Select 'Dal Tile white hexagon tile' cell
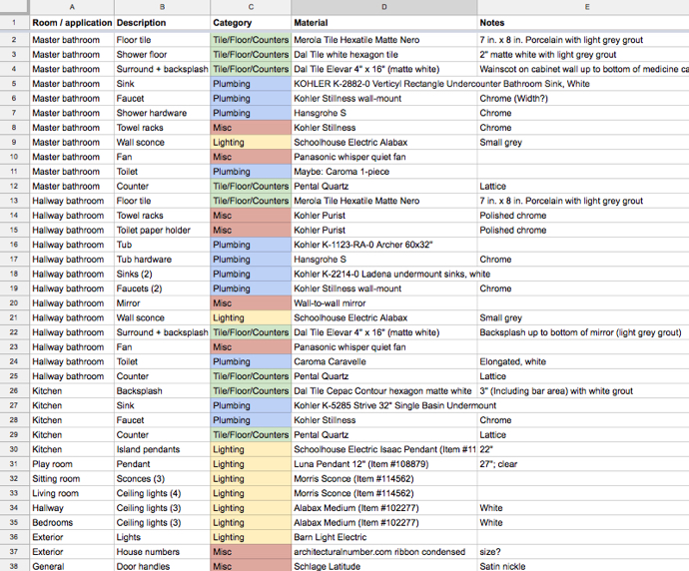 [384, 55]
